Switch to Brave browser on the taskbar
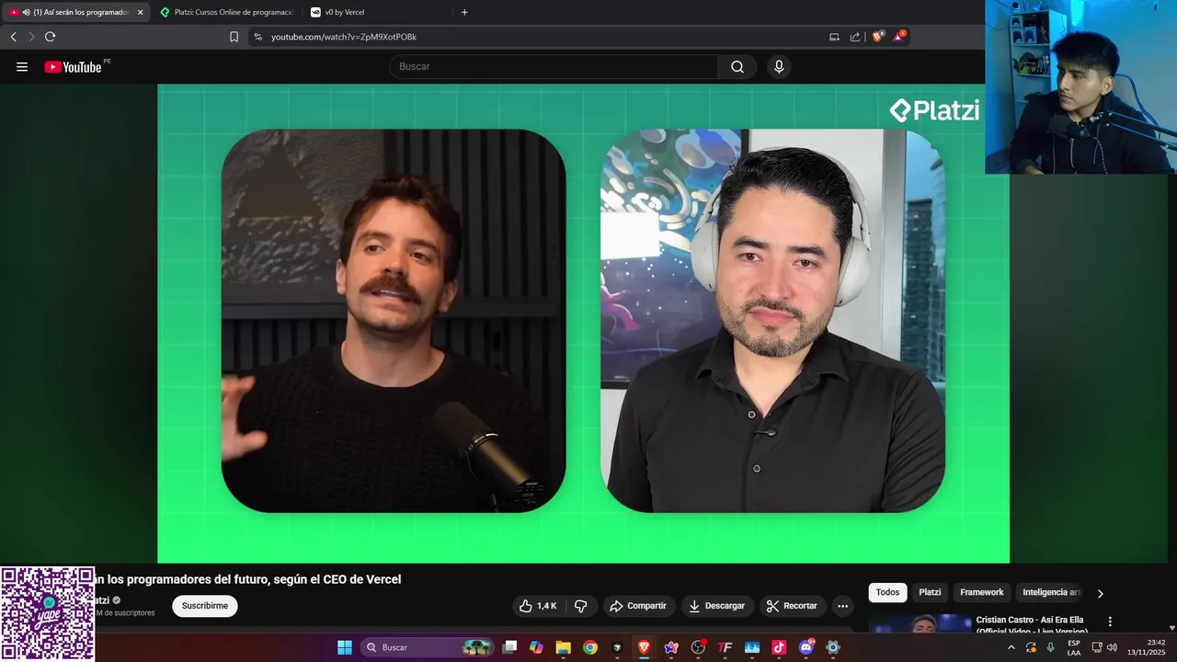 [x=644, y=647]
